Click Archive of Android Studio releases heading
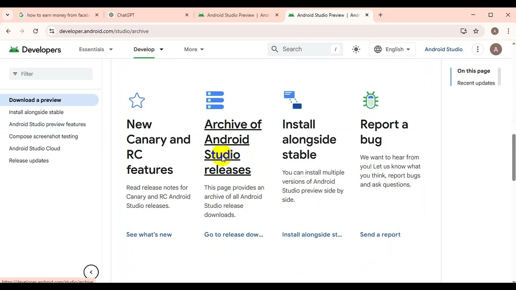 point(233,147)
